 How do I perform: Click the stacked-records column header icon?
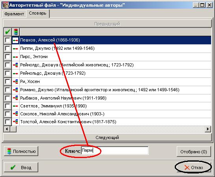click(x=16, y=32)
